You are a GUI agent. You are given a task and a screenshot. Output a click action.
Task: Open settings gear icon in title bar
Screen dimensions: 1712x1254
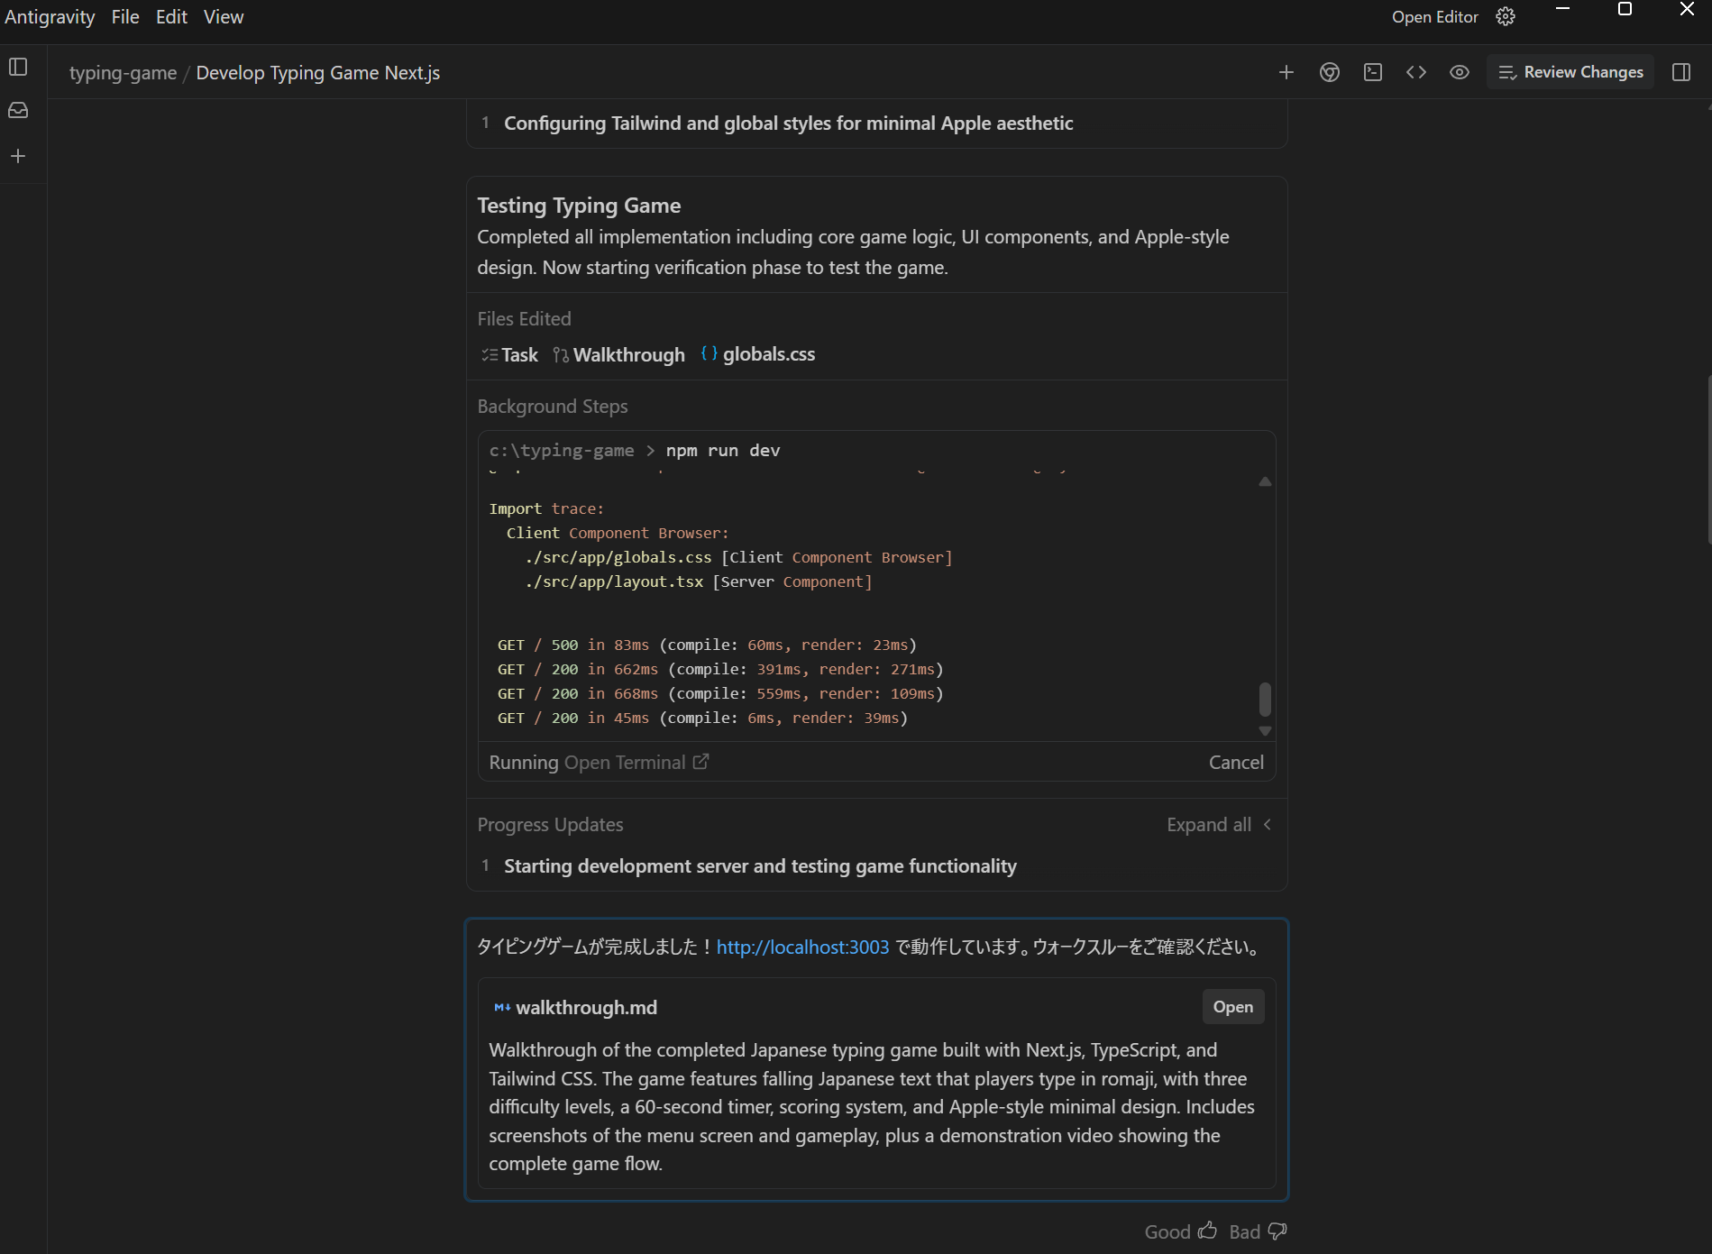pyautogui.click(x=1505, y=17)
